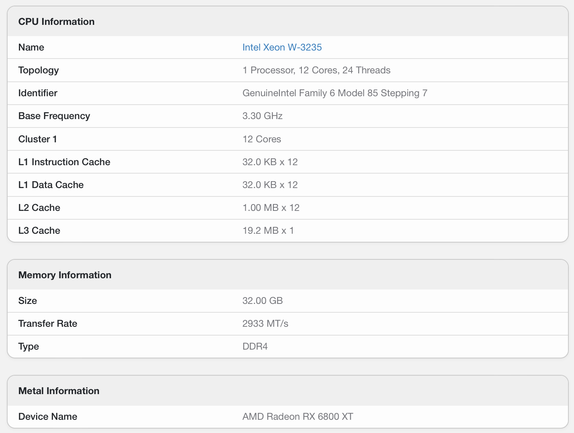Viewport: 574px width, 433px height.
Task: Select the Memory Information heading
Action: (65, 275)
